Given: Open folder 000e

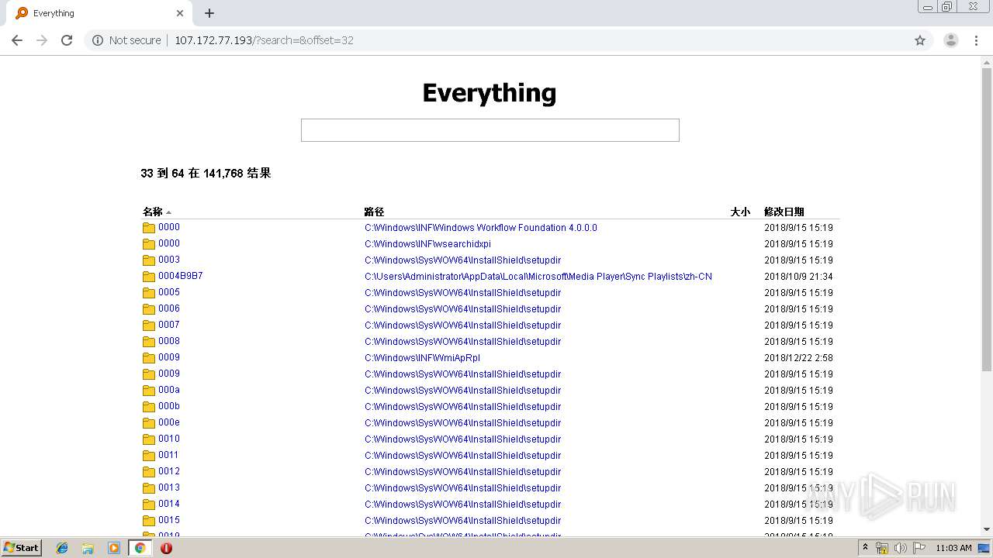Looking at the screenshot, I should (169, 422).
